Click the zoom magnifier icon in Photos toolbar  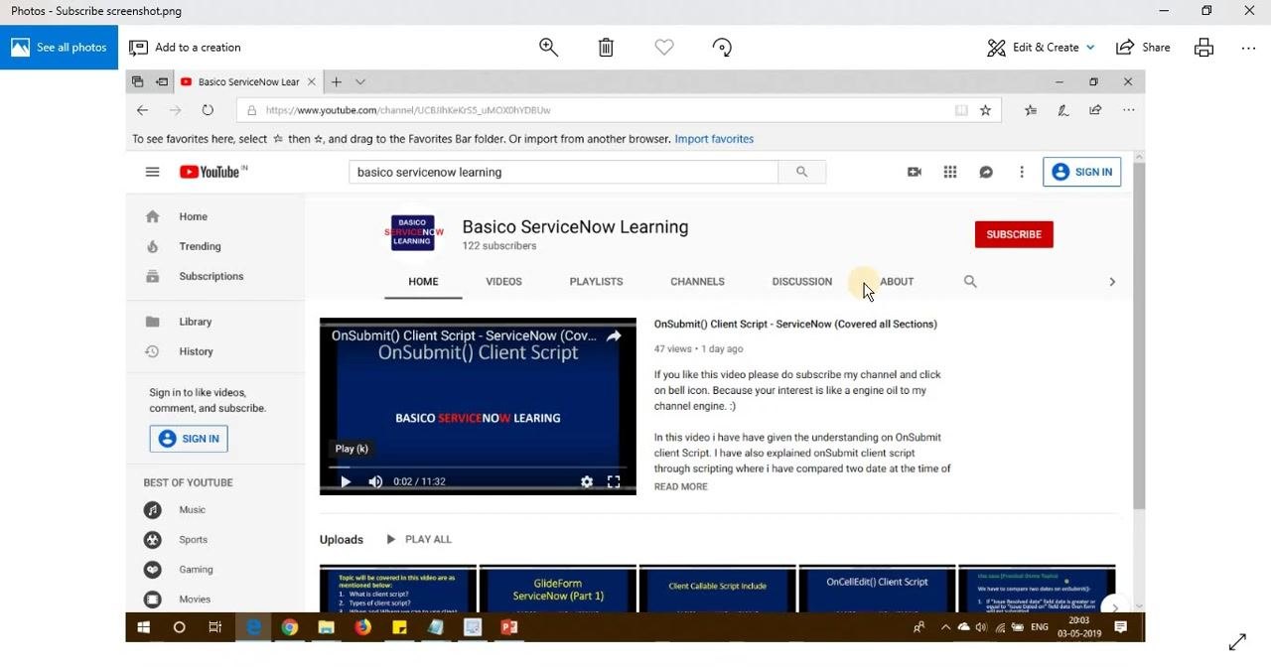point(548,47)
